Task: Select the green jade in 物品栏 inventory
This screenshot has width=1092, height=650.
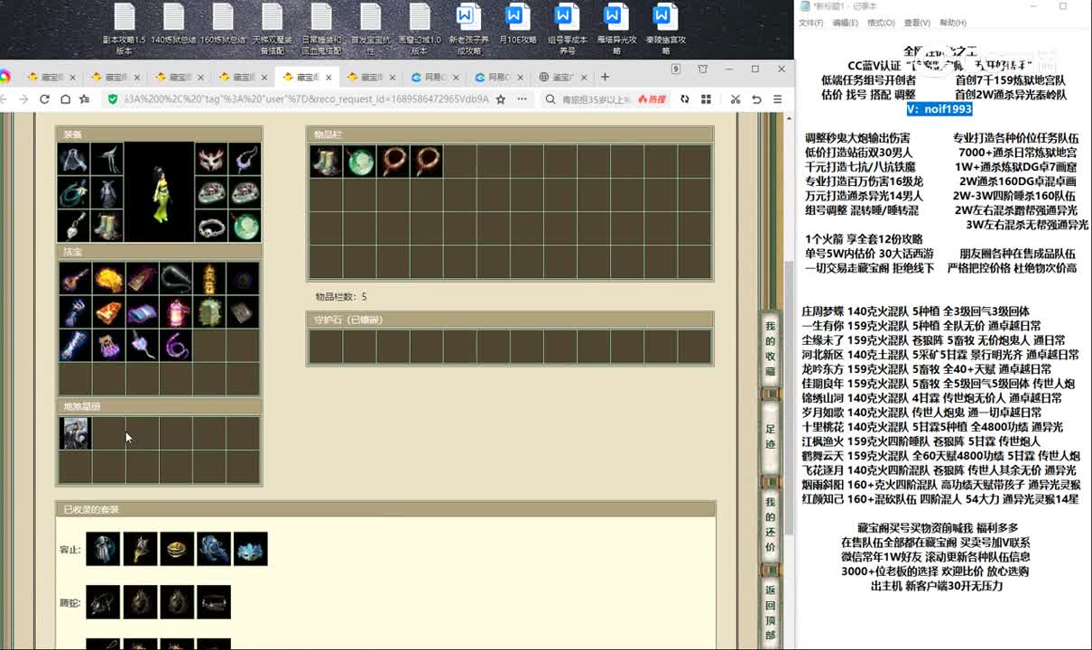Action: pyautogui.click(x=359, y=162)
